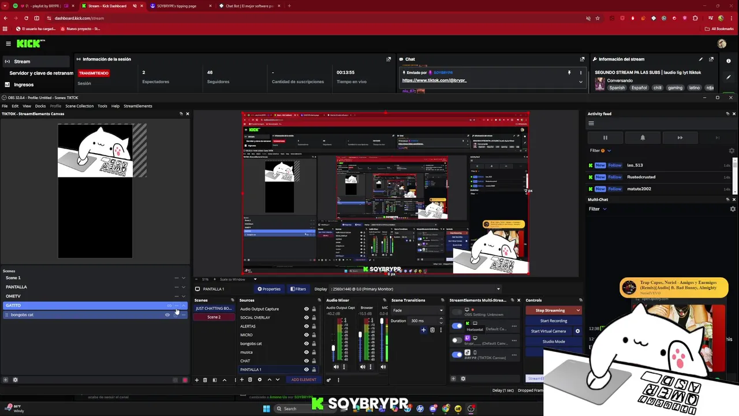This screenshot has height=416, width=739.
Task: Open the Tools menu in OBS
Action: [x=102, y=106]
